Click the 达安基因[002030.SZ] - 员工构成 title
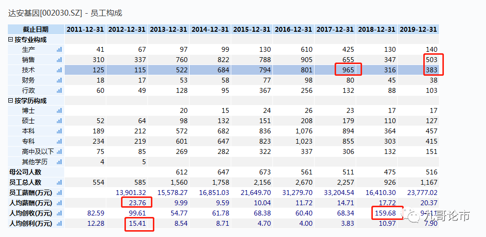The width and height of the screenshot is (486, 237). pos(65,13)
